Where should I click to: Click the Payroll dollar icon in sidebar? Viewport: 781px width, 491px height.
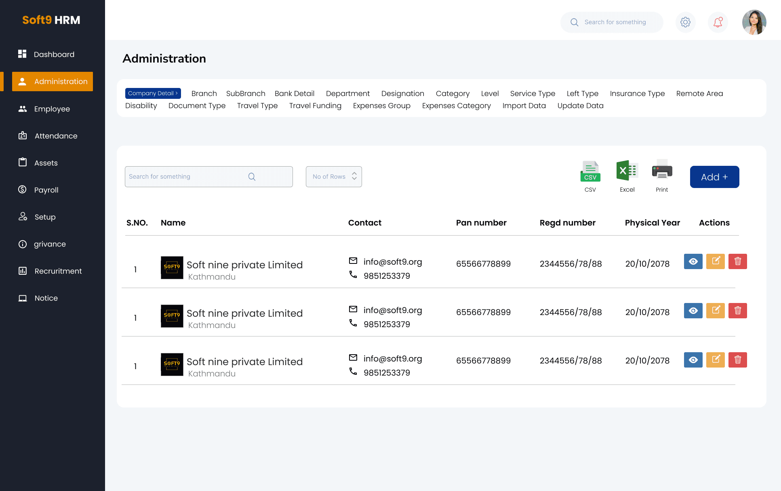click(x=22, y=189)
